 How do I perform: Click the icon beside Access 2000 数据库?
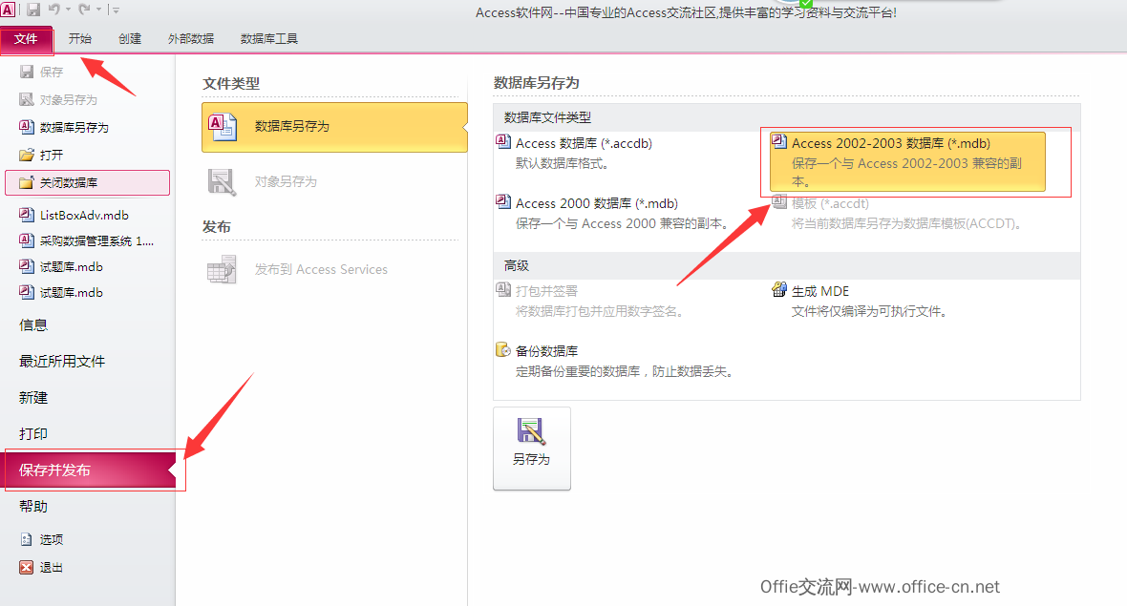[503, 201]
